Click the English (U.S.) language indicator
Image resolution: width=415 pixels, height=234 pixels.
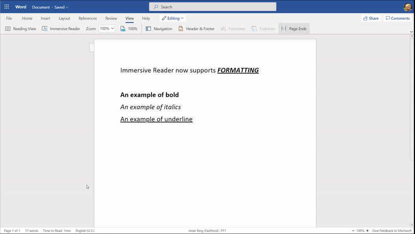(85, 230)
